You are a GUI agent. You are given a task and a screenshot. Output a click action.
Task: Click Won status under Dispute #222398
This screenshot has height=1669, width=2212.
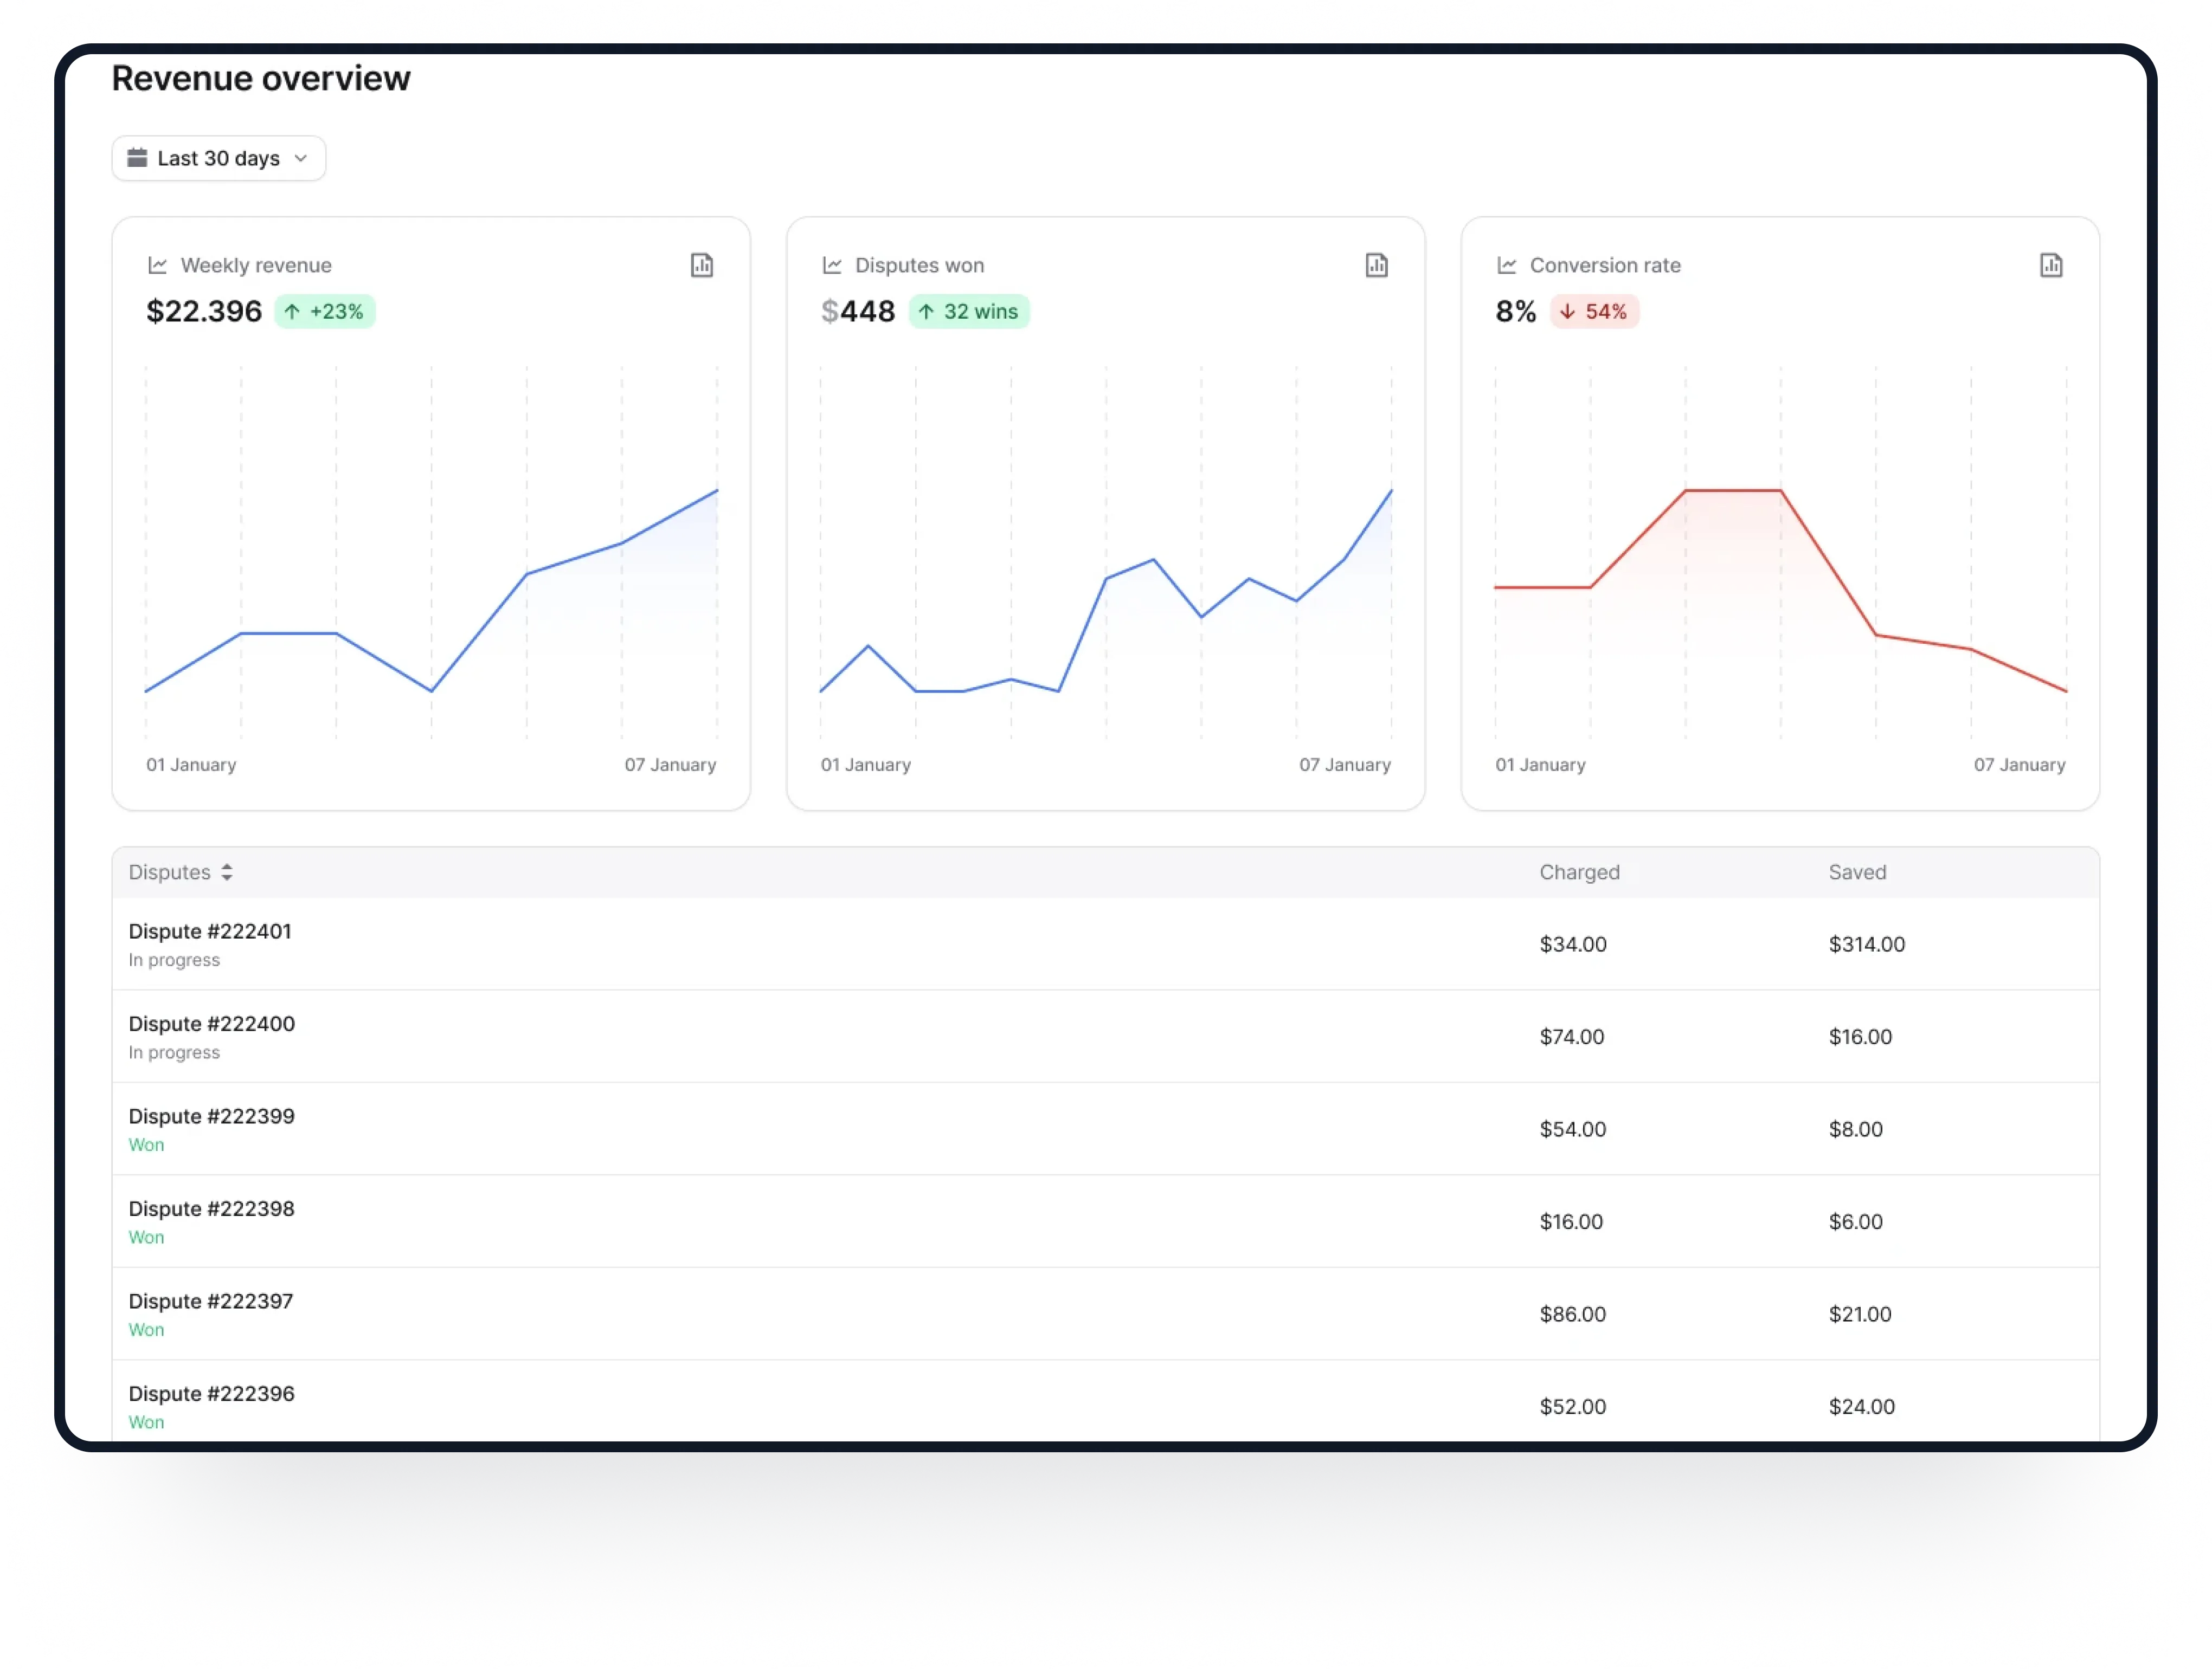[x=146, y=1237]
